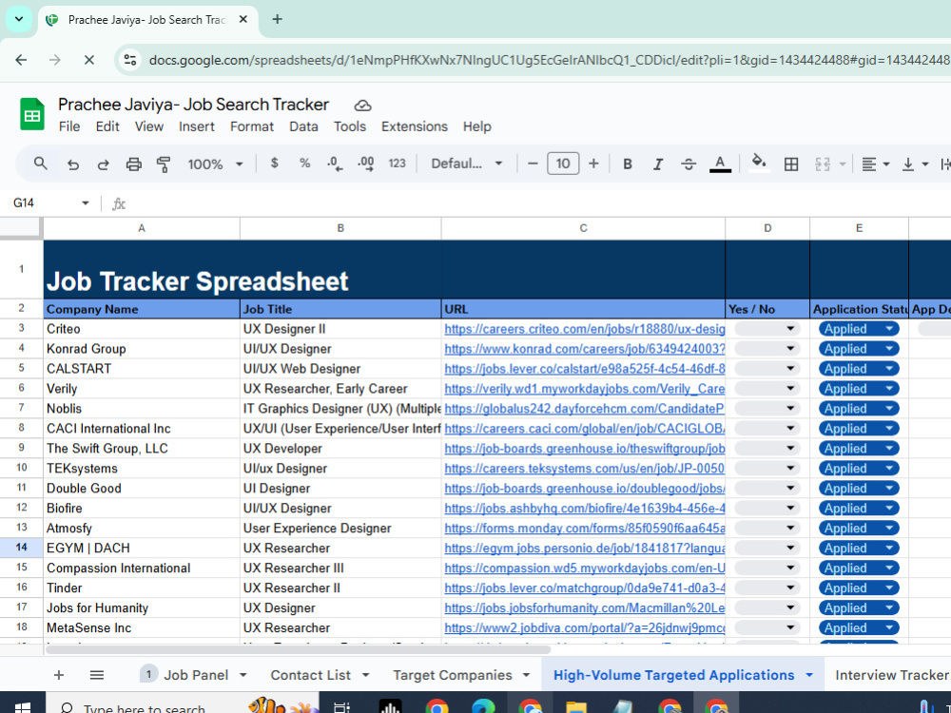The width and height of the screenshot is (951, 713).
Task: Open the Konrad Group job link
Action: pos(585,349)
